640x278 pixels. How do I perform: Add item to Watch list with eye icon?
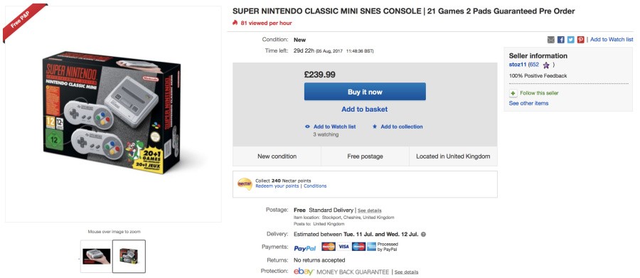(x=331, y=127)
